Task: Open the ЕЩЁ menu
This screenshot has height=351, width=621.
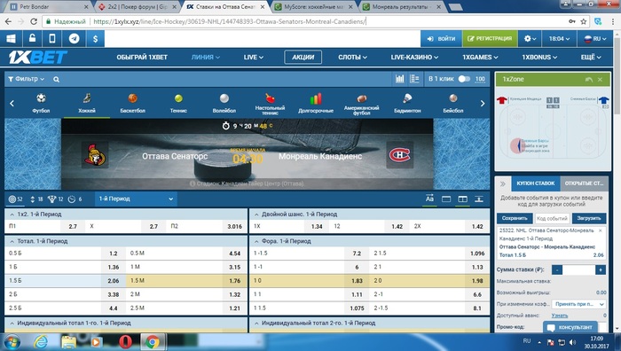Action: 591,58
